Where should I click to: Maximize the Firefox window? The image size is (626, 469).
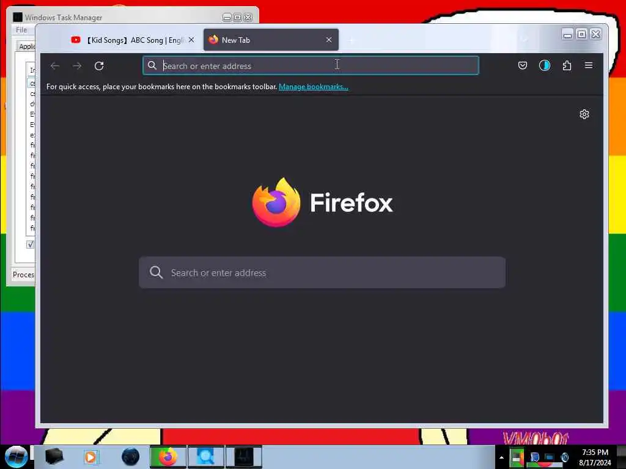[x=582, y=35]
